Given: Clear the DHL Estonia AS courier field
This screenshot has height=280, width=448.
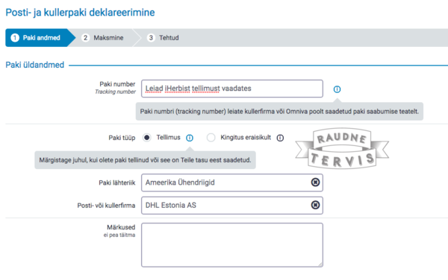Looking at the screenshot, I should pos(315,205).
